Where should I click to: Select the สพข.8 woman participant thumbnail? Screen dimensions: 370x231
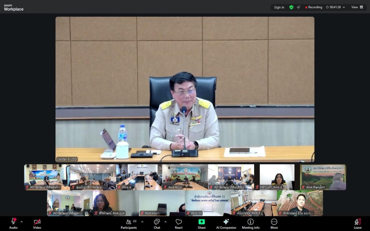(x=277, y=177)
